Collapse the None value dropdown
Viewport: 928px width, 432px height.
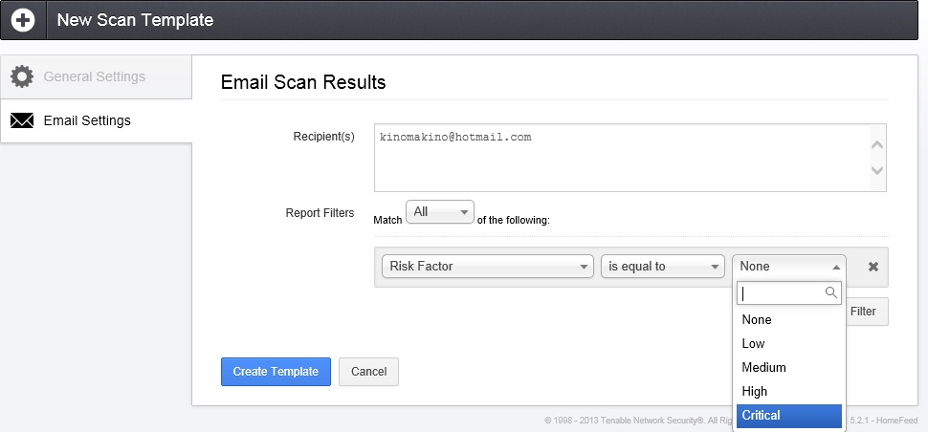coord(789,267)
